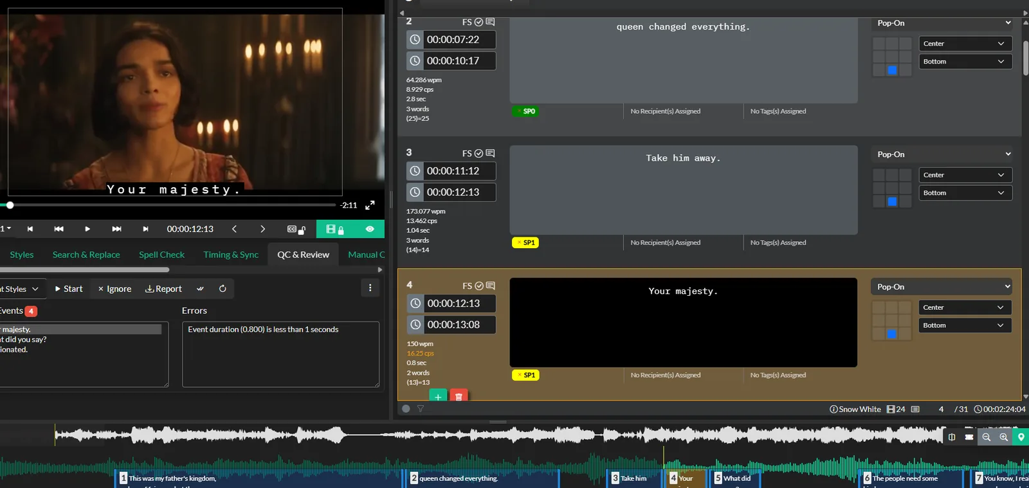Go to previous event with left chevron
The width and height of the screenshot is (1029, 488).
(234, 229)
